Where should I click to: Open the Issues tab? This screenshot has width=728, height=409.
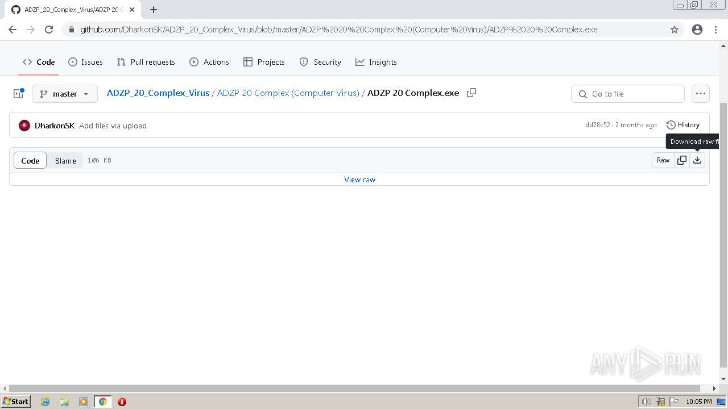85,62
